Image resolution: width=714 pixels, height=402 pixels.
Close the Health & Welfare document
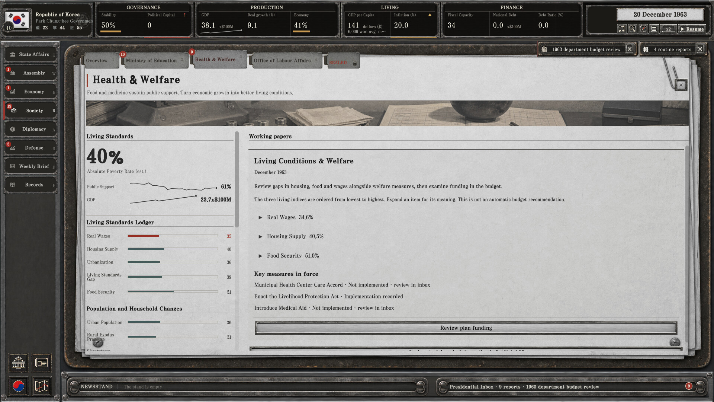(681, 85)
